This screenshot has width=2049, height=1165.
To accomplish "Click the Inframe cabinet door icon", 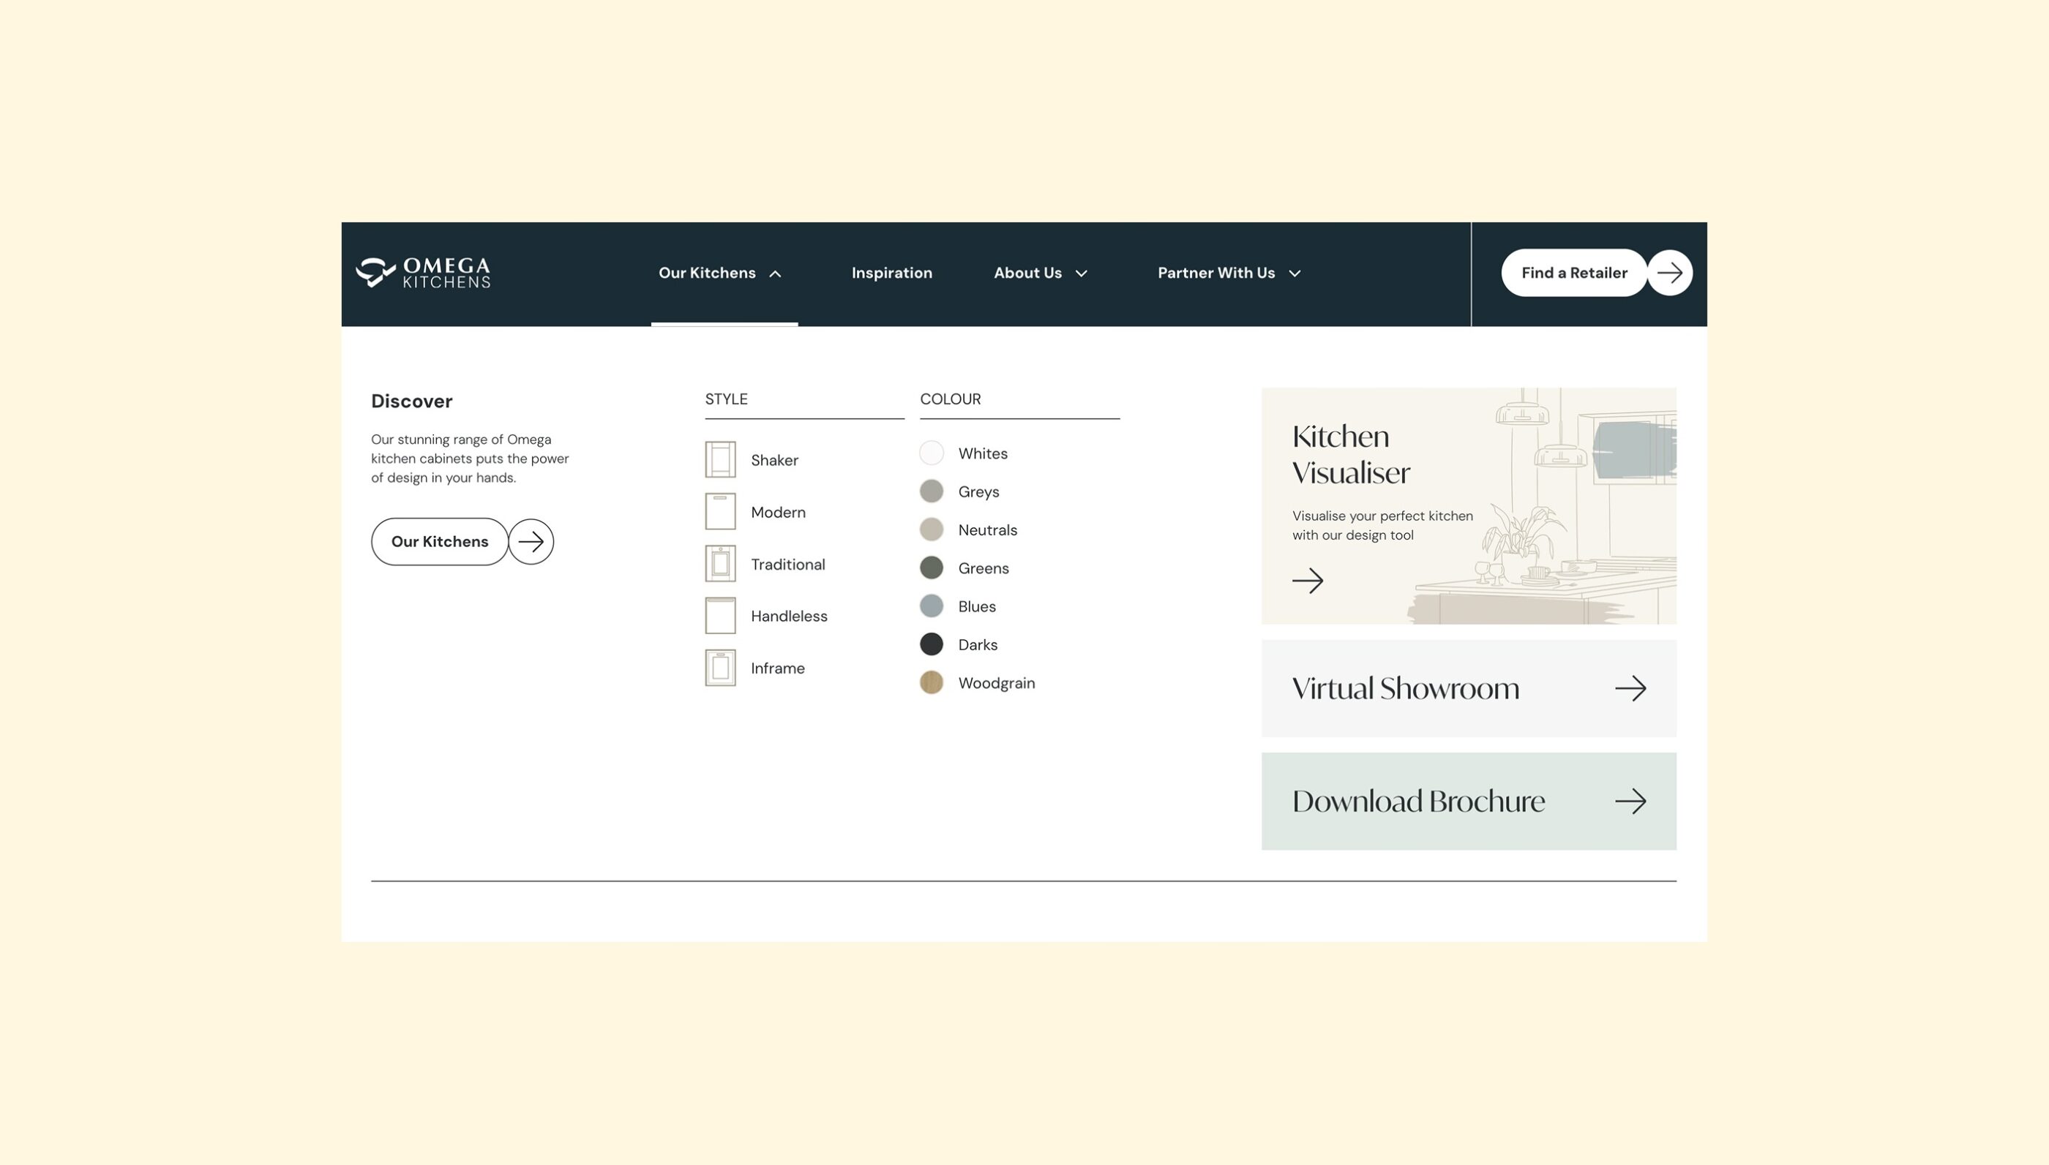I will click(719, 668).
